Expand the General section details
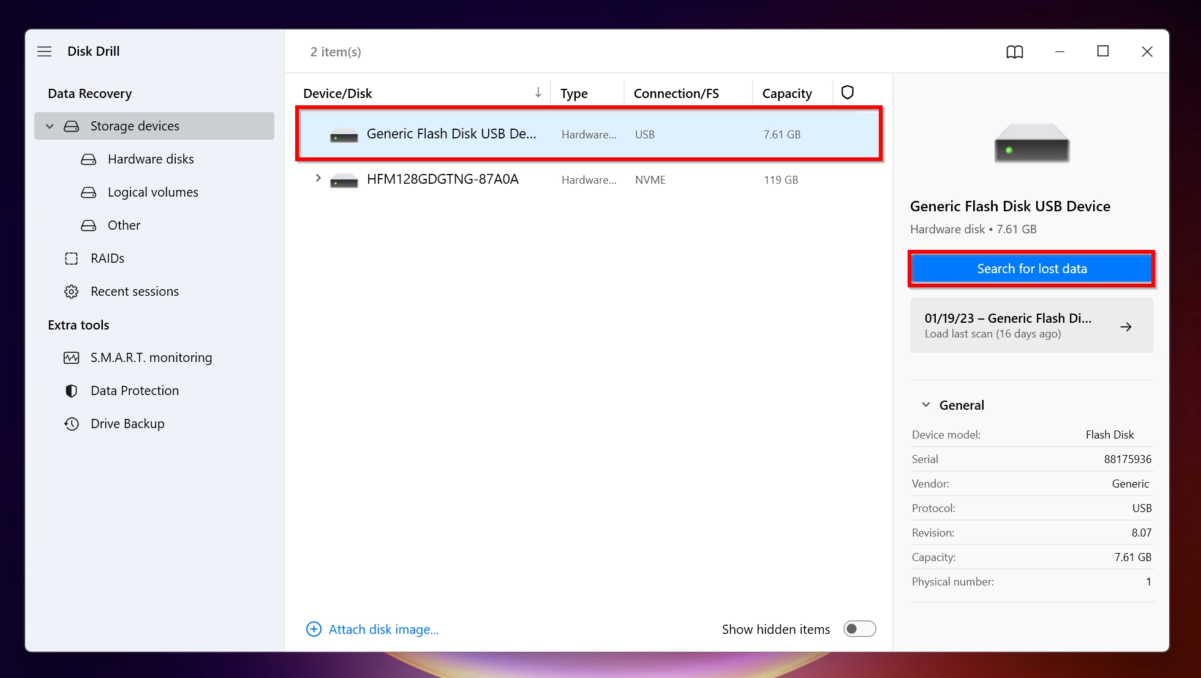 tap(925, 404)
